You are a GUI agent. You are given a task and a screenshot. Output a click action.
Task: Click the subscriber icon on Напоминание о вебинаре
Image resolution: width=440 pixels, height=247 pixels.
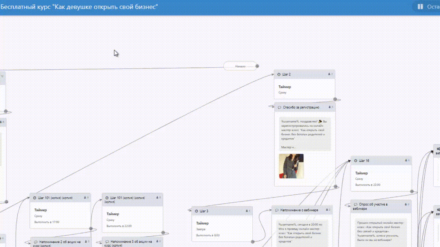[x=327, y=210]
